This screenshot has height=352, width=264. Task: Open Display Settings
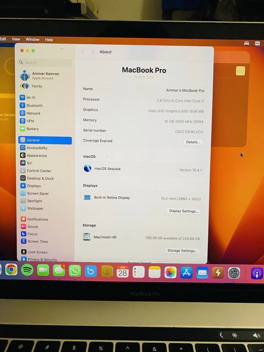183,211
